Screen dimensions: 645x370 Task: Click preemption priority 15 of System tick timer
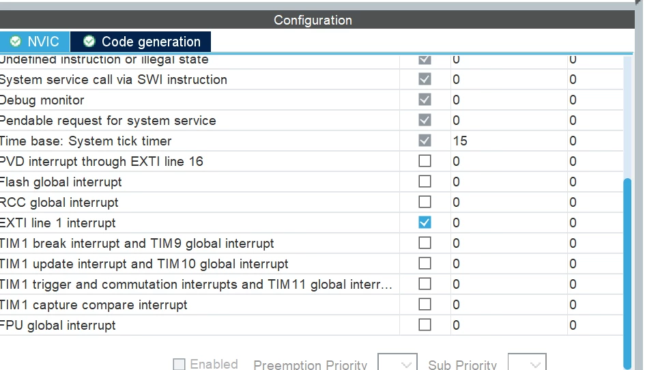[460, 141]
